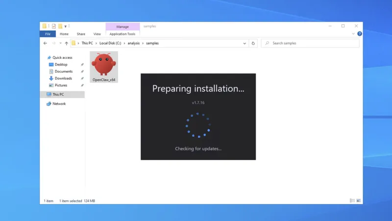Close the samples Explorer window
The image size is (392, 221).
pos(356,26)
